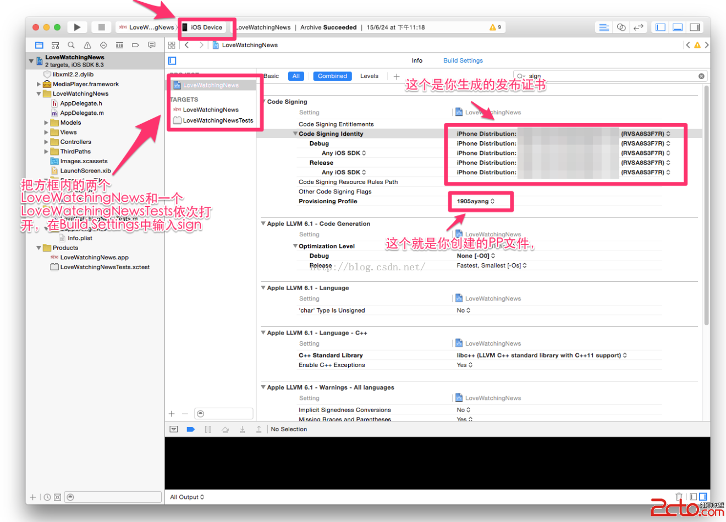Add a new target with the plus button

tap(172, 414)
